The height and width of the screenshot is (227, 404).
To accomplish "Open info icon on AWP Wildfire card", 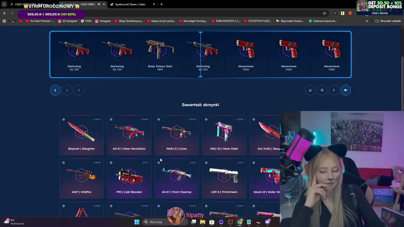I will coord(63,163).
